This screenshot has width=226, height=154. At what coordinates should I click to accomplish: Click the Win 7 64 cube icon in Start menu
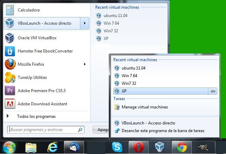pyautogui.click(x=99, y=23)
